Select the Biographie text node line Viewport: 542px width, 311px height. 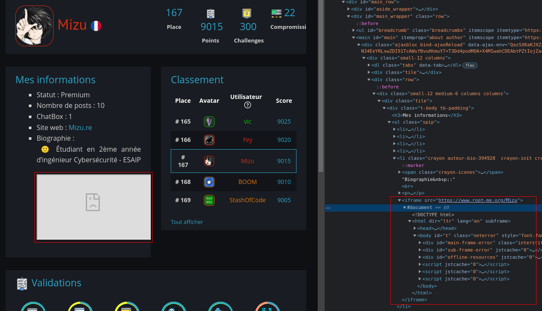[429, 179]
